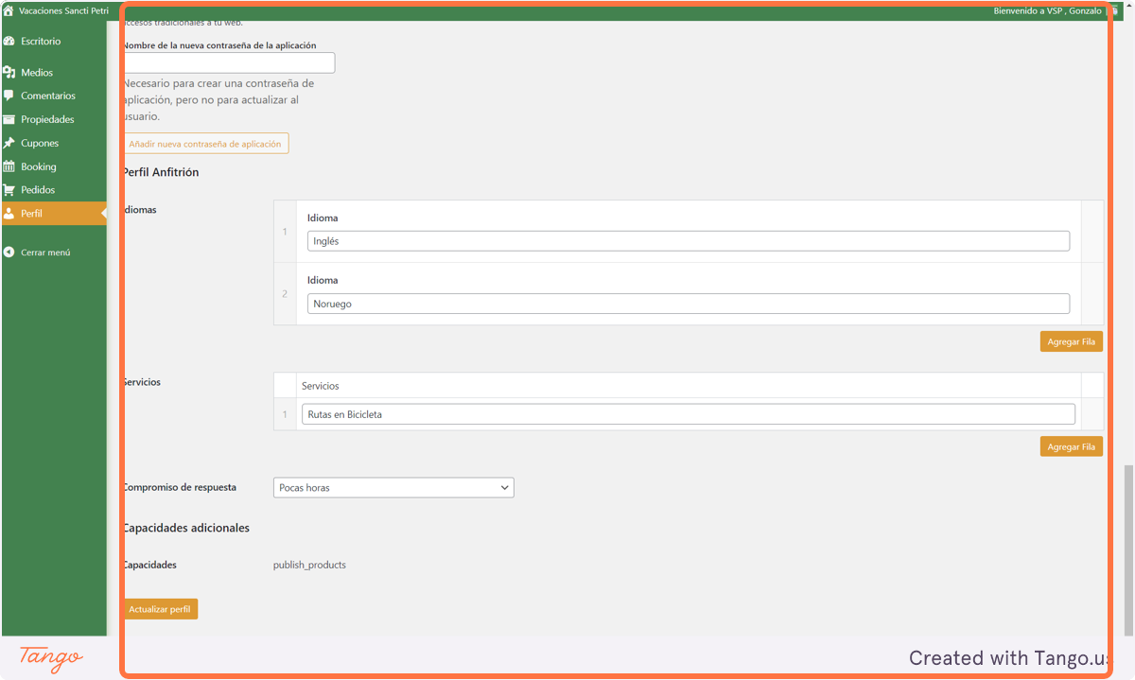Screen dimensions: 1135x680
Task: Click the home icon beside Vacaciones Sancti Petri
Action: [9, 10]
